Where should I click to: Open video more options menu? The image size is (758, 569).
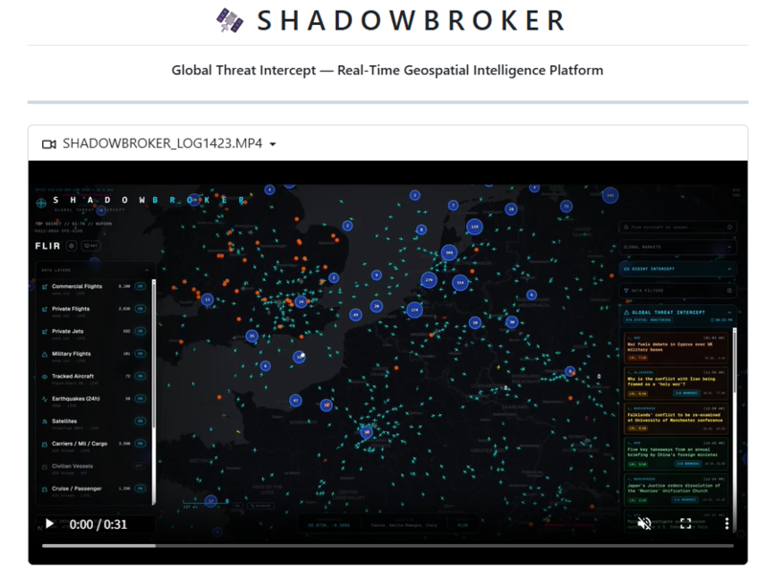tap(726, 524)
